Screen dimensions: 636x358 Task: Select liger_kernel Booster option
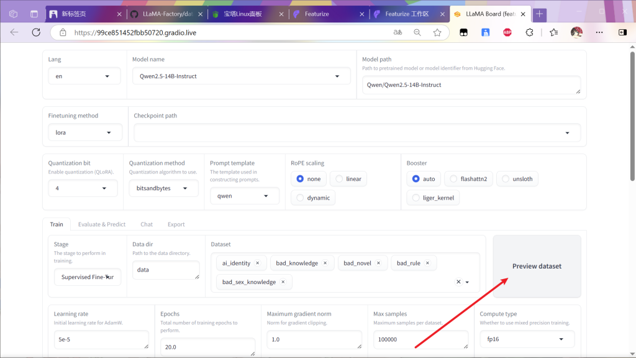[433, 198]
